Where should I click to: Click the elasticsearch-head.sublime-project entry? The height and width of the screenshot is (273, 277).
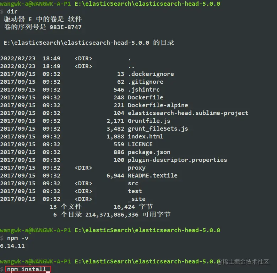pyautogui.click(x=188, y=113)
